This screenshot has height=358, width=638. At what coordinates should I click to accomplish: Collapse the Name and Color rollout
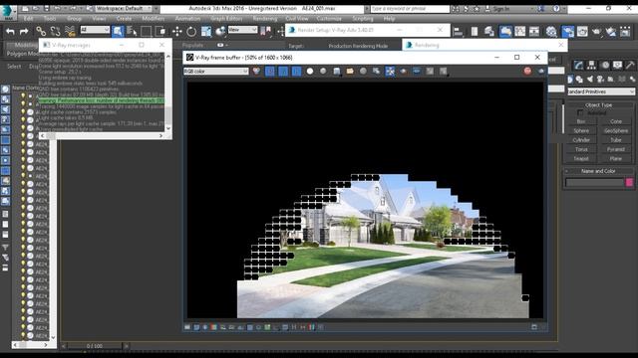pyautogui.click(x=598, y=171)
